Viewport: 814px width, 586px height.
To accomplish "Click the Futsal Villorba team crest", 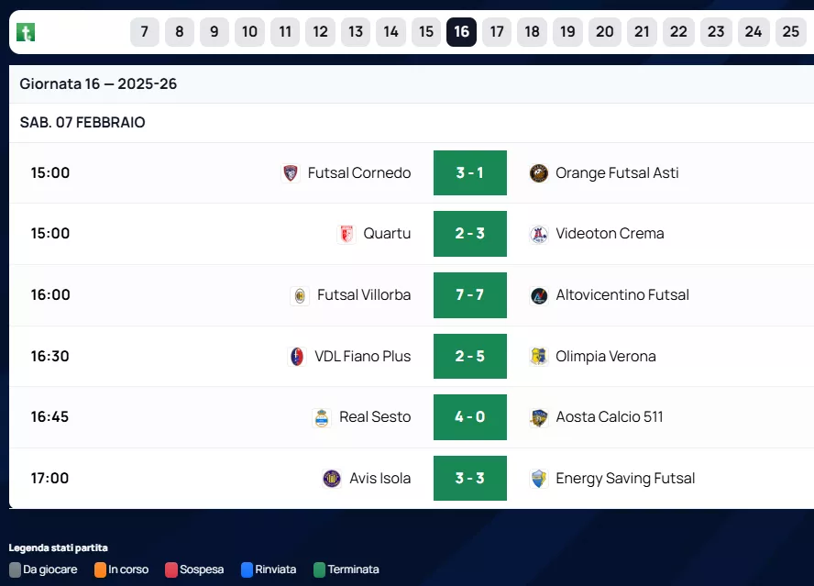I will click(x=300, y=295).
